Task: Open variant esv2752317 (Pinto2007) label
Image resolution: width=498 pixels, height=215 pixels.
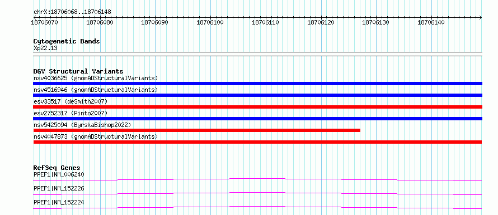Action: [x=71, y=113]
